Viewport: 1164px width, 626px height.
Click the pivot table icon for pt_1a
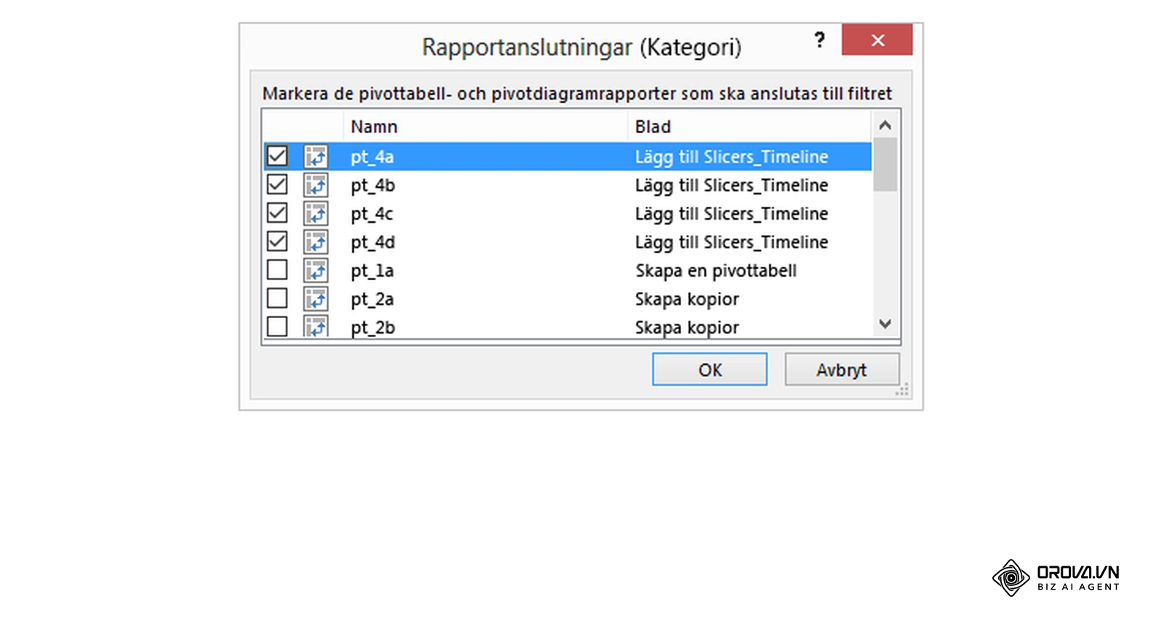[x=316, y=270]
